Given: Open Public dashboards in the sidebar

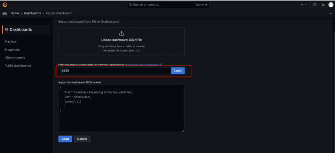Looking at the screenshot, I should [x=18, y=66].
